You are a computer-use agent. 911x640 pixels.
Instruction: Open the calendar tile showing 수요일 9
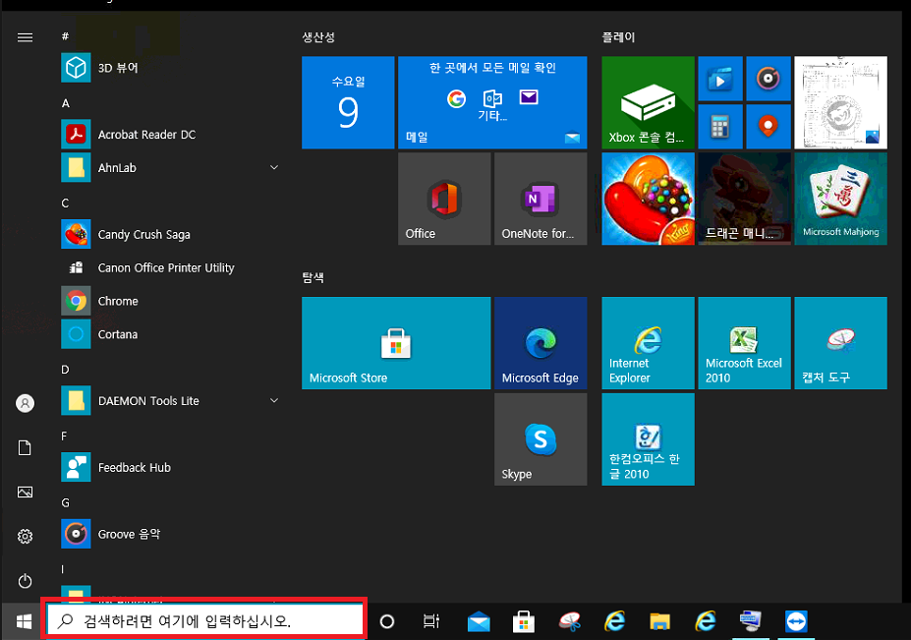[348, 102]
